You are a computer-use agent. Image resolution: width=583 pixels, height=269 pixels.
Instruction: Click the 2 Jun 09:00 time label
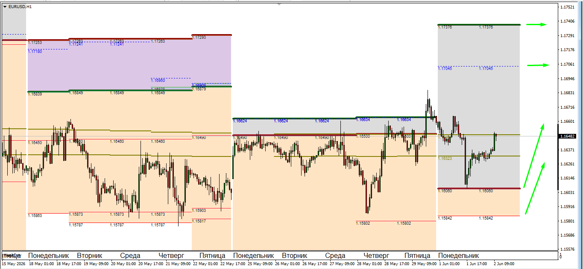point(505,264)
